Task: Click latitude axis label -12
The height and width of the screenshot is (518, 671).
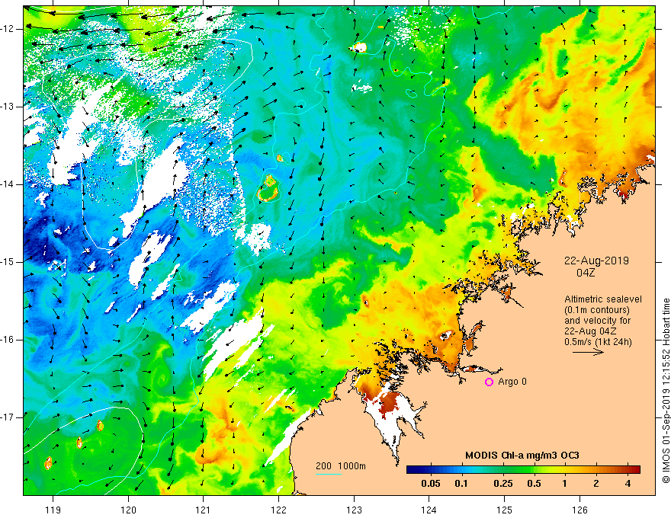Action: point(8,29)
